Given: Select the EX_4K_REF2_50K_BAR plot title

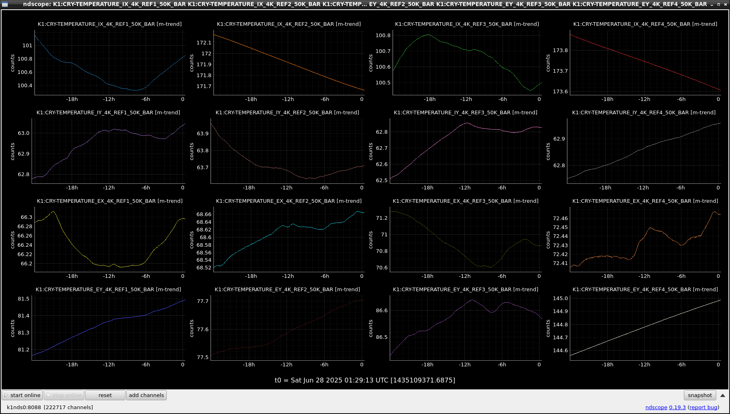Looking at the screenshot, I should point(289,201).
